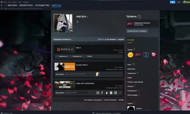The width and height of the screenshot is (190, 114).
Task: Open the Вид menu
Action: point(10,2)
